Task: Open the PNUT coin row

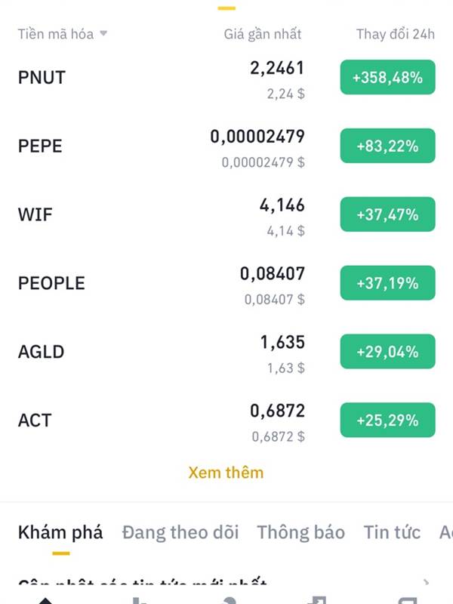Action: [226, 78]
